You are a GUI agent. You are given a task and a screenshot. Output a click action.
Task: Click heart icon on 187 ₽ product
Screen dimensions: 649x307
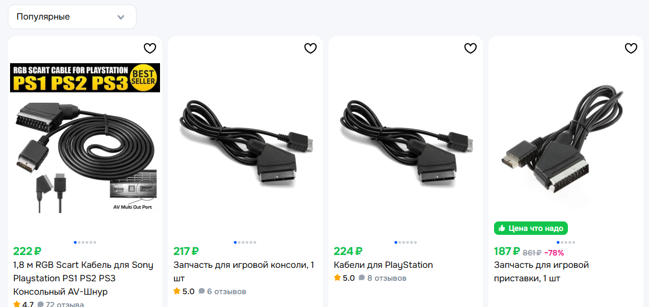631,49
